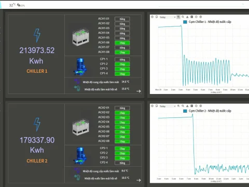Click the Cụm Chiller 2 legend title
The width and height of the screenshot is (249, 187).
(210, 111)
